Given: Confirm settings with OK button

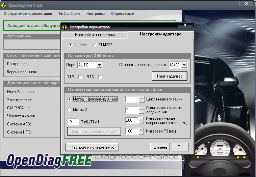Looking at the screenshot, I should click(x=180, y=147).
